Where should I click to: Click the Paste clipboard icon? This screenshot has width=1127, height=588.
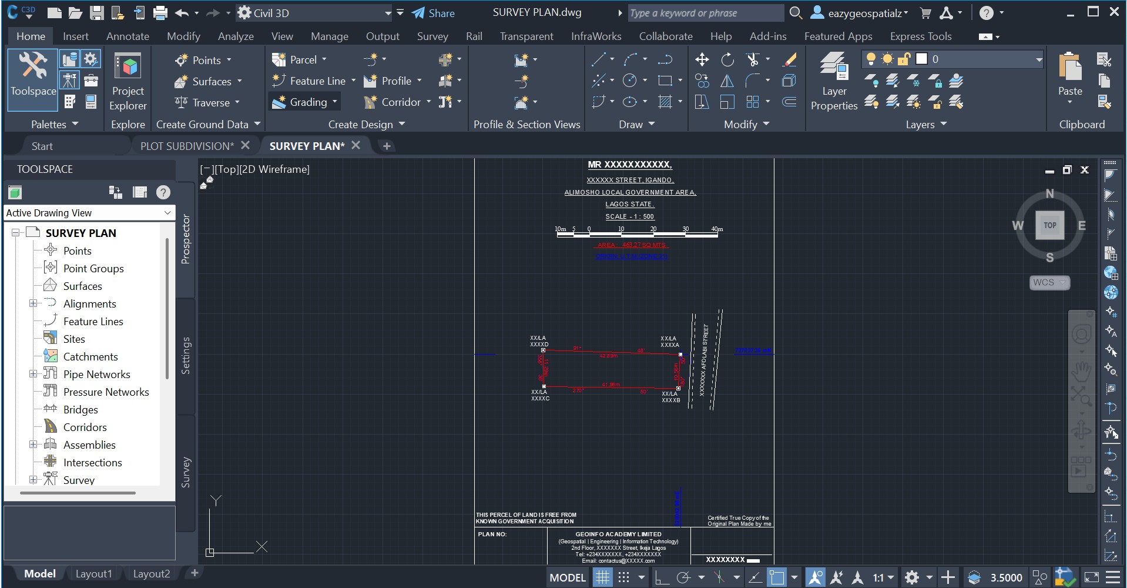[1070, 66]
